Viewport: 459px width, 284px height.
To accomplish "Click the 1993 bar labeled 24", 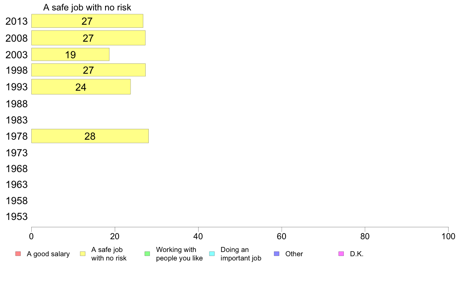I will click(81, 87).
